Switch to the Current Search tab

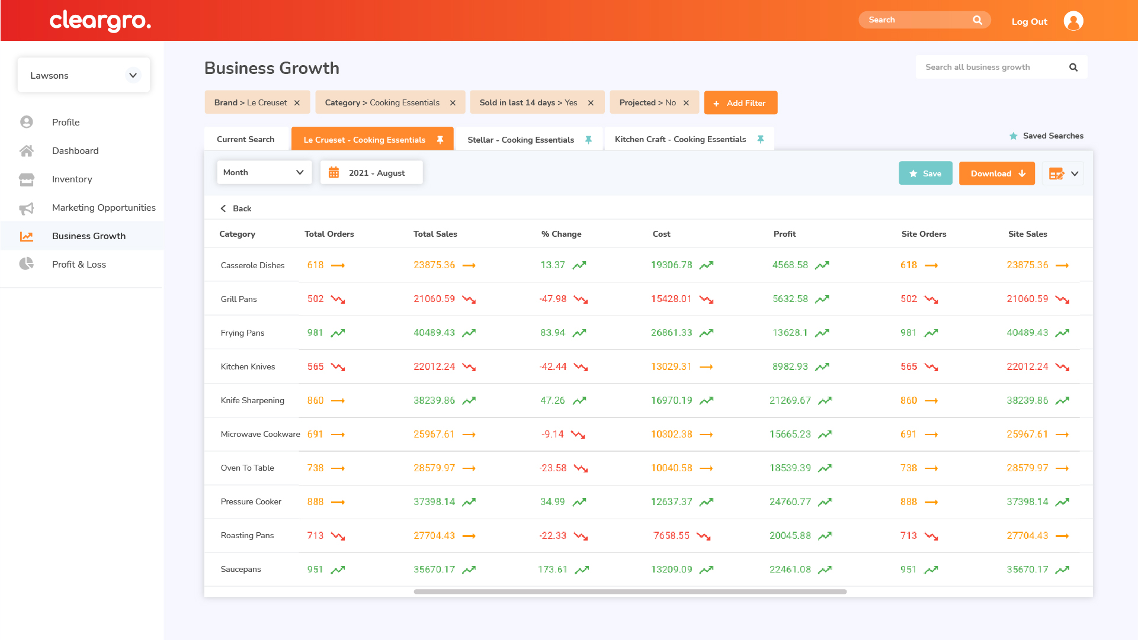(245, 139)
